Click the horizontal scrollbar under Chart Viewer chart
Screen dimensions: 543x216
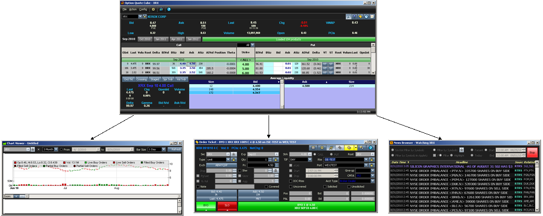pos(103,197)
